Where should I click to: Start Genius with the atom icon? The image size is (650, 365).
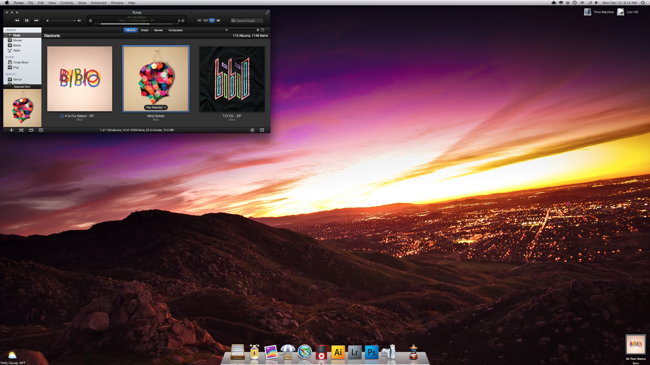click(x=252, y=130)
